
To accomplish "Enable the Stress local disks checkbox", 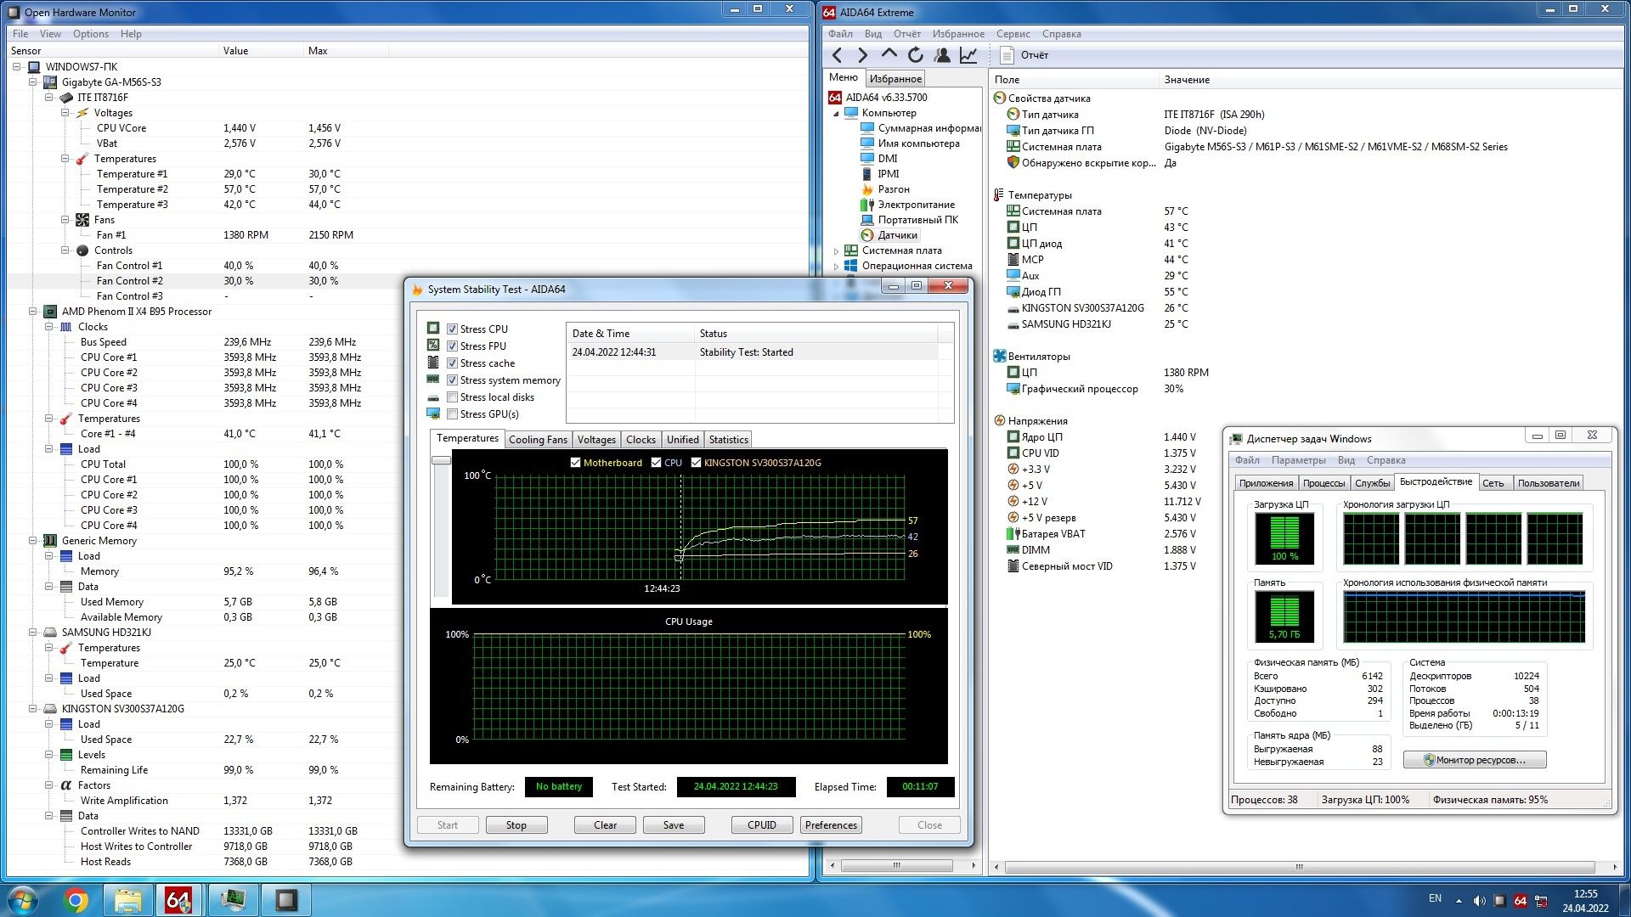I will 453,397.
